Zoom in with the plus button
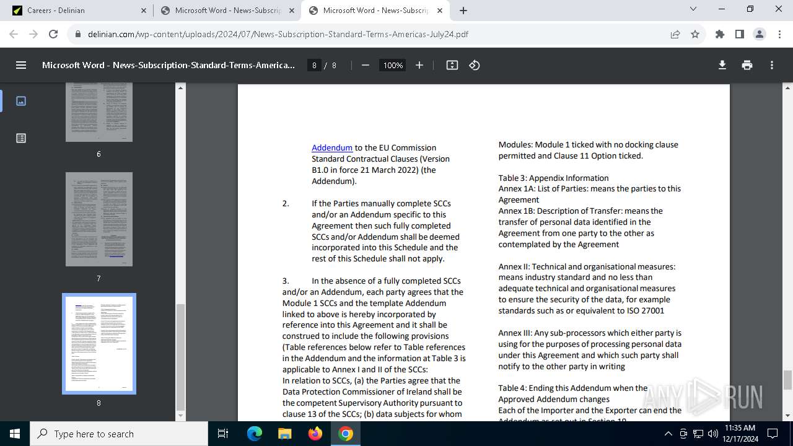The width and height of the screenshot is (793, 446). tap(419, 65)
